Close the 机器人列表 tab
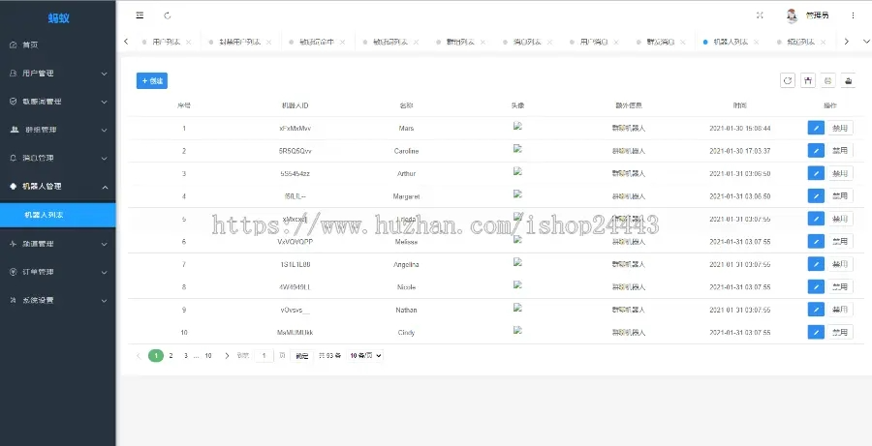 (756, 43)
